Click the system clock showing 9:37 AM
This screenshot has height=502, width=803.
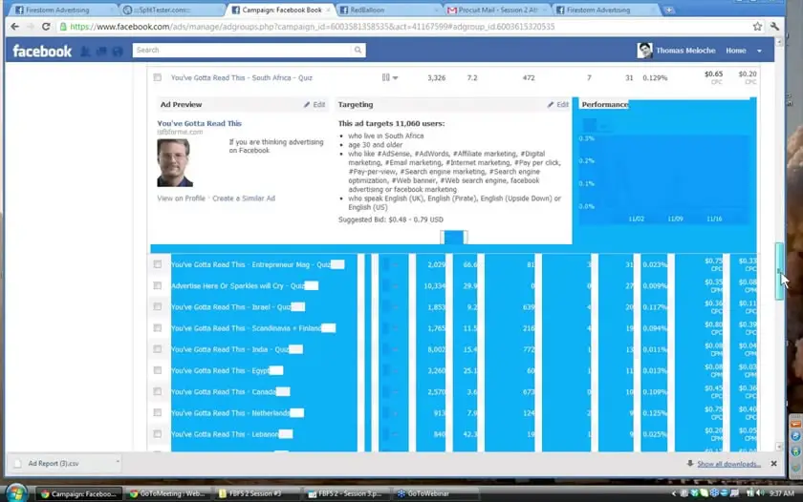[x=782, y=493]
